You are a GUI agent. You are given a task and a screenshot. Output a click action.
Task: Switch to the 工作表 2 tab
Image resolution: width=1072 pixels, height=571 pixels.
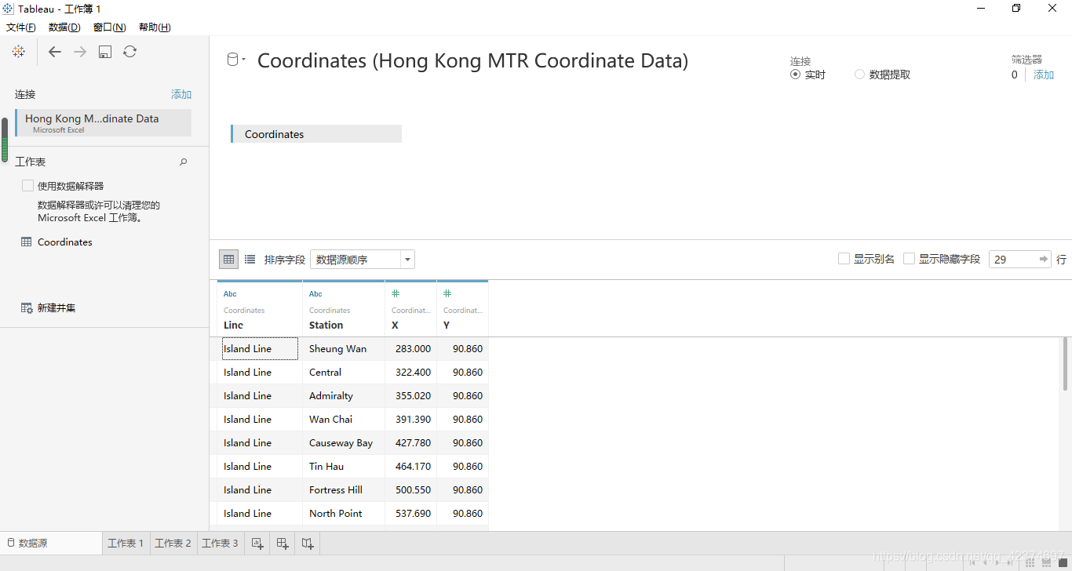tap(173, 543)
